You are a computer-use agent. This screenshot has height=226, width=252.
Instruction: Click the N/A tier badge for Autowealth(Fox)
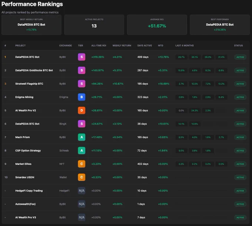pyautogui.click(x=82, y=204)
